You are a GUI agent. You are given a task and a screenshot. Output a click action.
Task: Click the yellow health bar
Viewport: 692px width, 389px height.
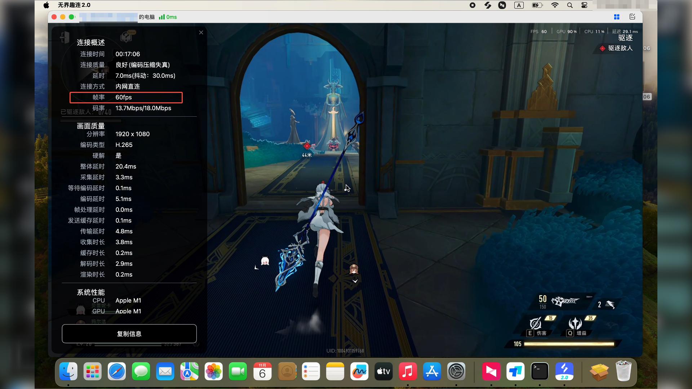[x=569, y=344]
